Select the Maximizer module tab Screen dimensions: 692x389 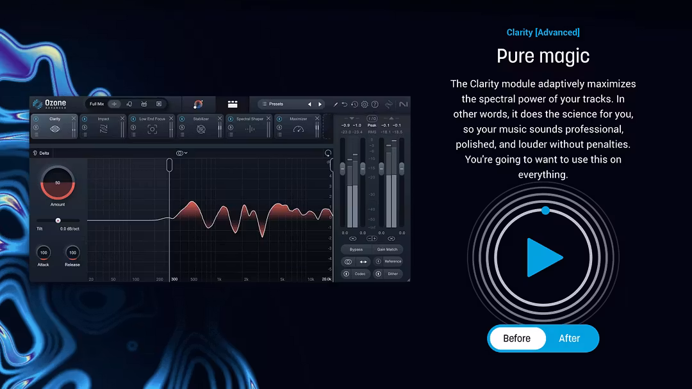point(298,127)
